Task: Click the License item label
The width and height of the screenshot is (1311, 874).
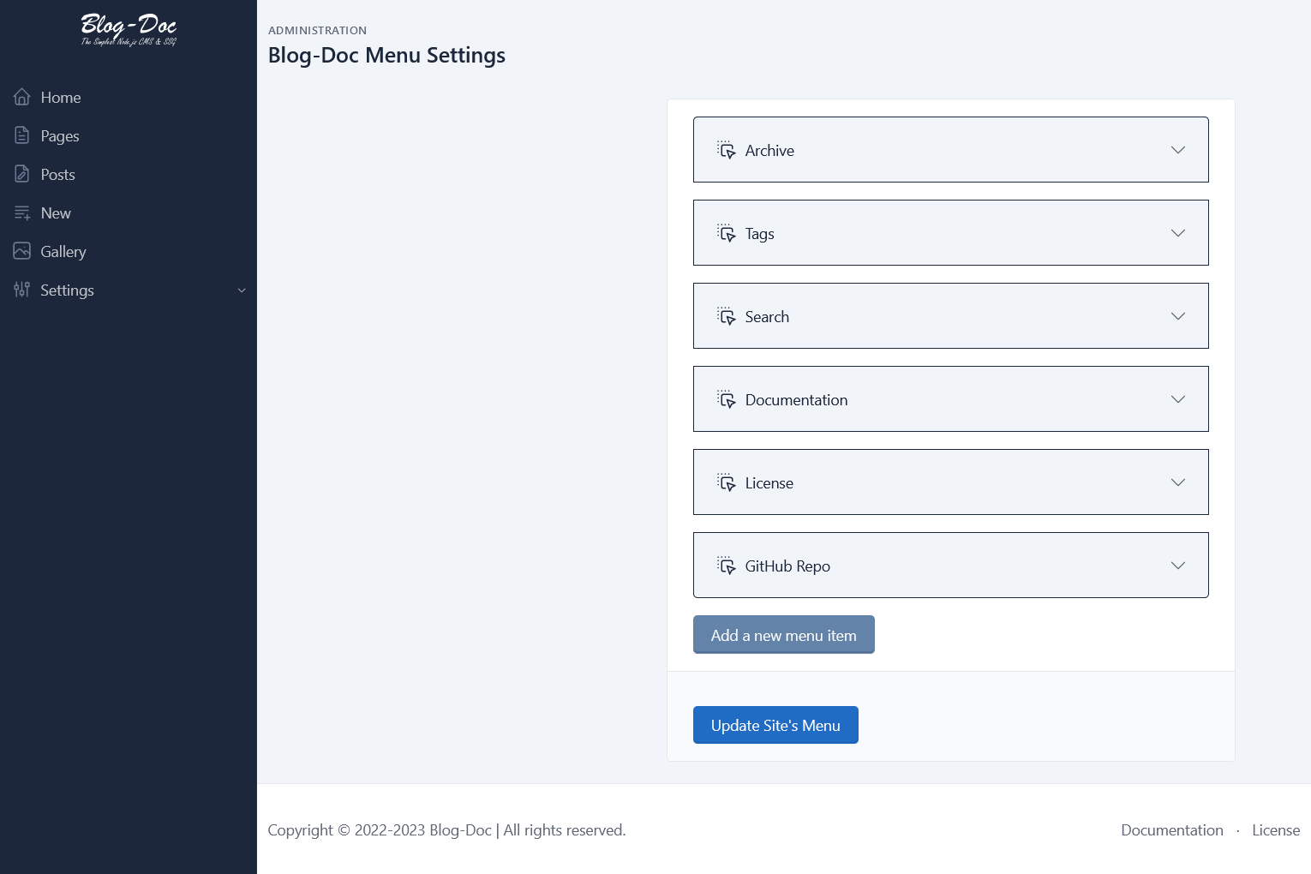Action: pos(769,482)
